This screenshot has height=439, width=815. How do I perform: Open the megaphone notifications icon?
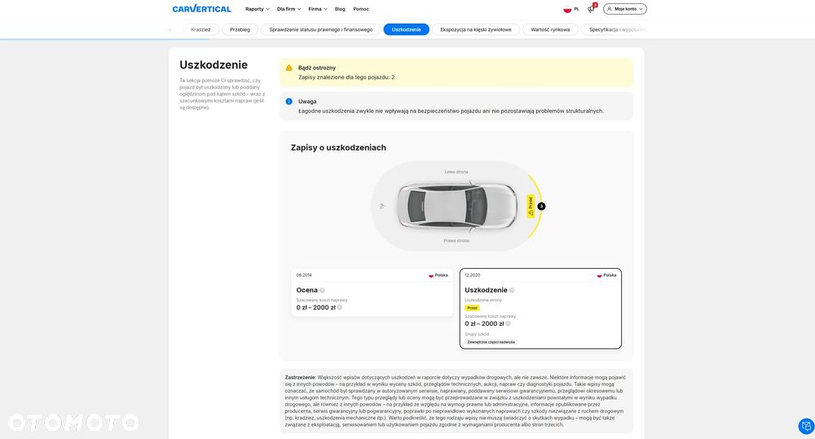click(591, 9)
